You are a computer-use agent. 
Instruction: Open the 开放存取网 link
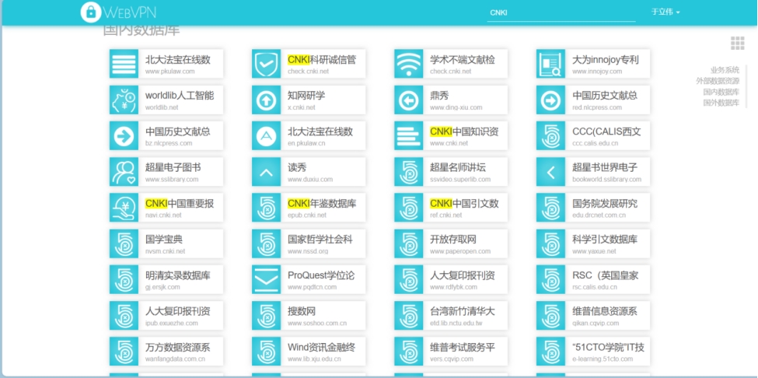pos(451,243)
